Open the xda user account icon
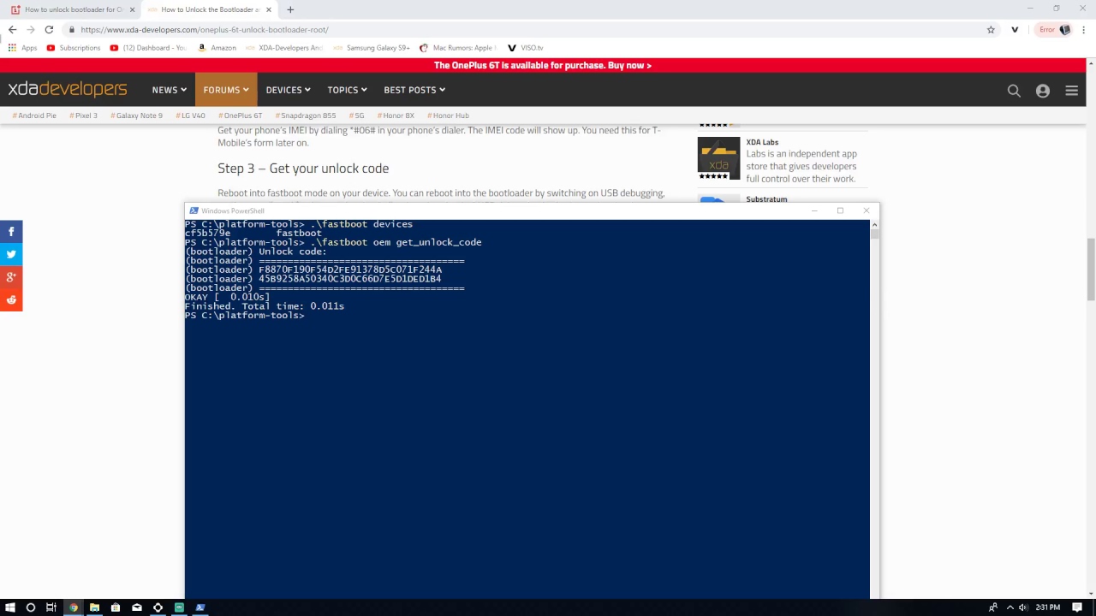The width and height of the screenshot is (1096, 616). 1043,90
